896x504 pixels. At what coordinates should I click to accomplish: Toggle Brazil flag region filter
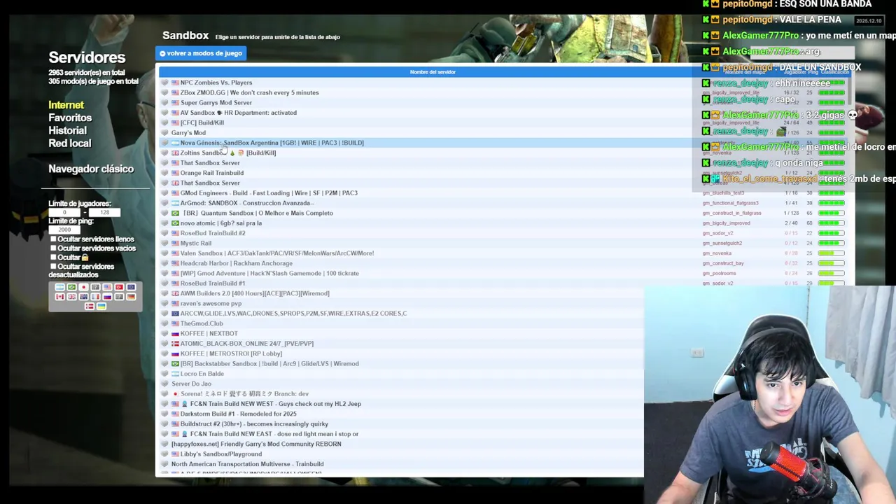pos(71,287)
